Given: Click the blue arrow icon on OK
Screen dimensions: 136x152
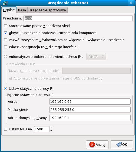Looking at the screenshot, I should point(119,144).
